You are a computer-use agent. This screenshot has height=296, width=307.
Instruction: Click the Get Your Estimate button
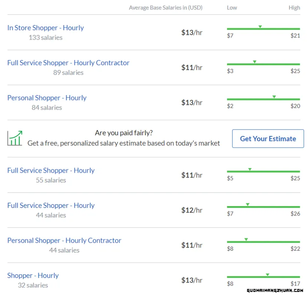[268, 139]
